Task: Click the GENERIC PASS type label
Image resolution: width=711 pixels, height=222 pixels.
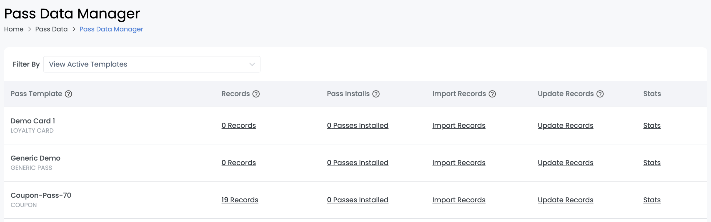Action: [31, 168]
